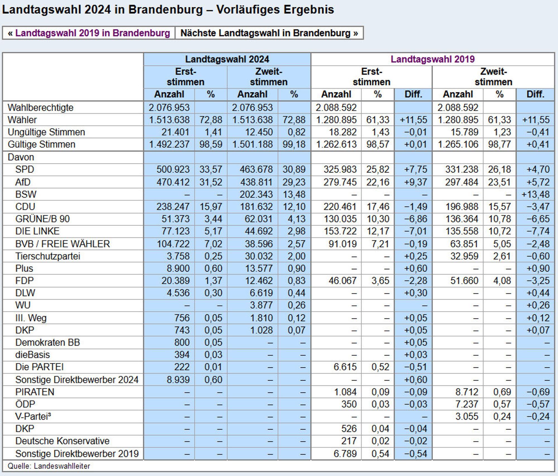Click the Wahlberechtigte row label
Image resolution: width=558 pixels, height=476 pixels.
tap(40, 107)
